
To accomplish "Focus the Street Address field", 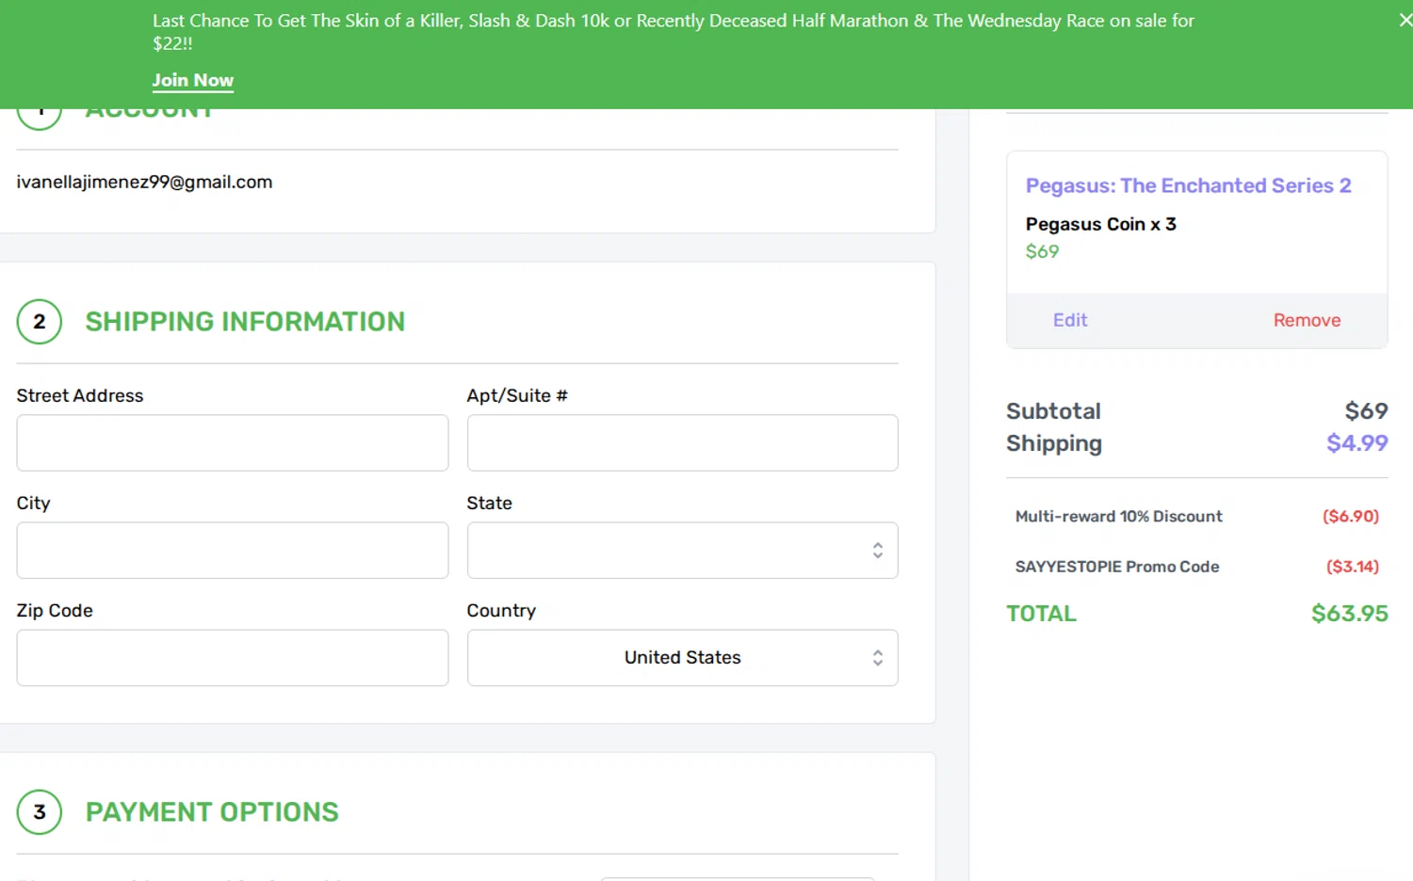I will (233, 442).
